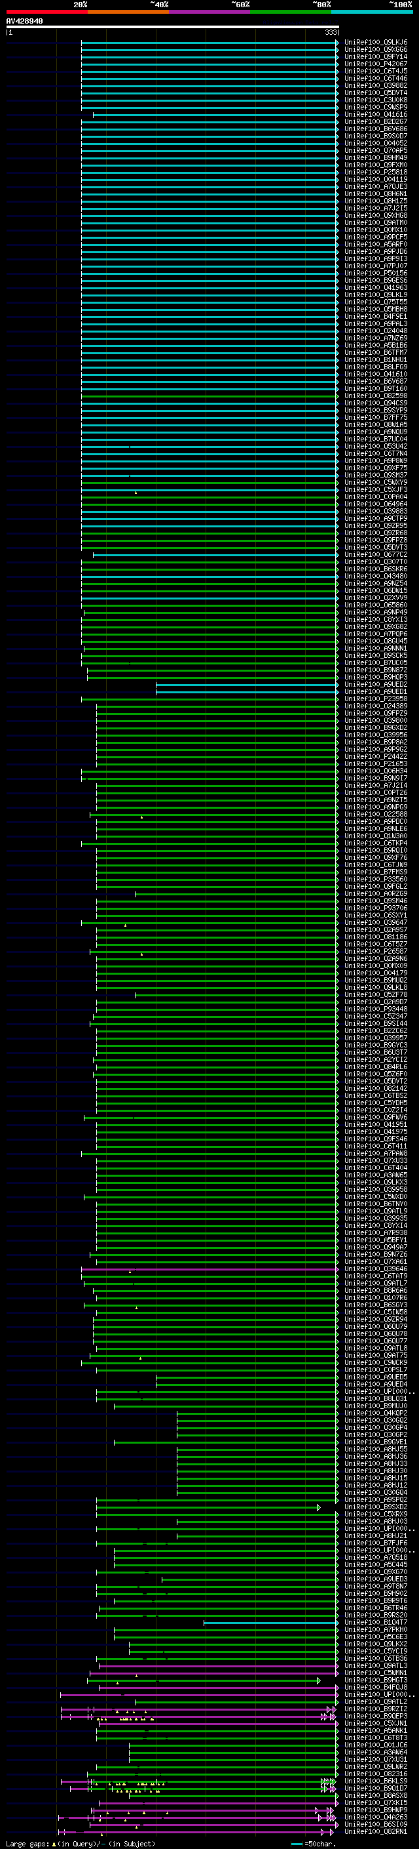Open hit UniRef100_Q70AP5
Image resolution: width=419 pixels, height=1849 pixels.
click(376, 151)
